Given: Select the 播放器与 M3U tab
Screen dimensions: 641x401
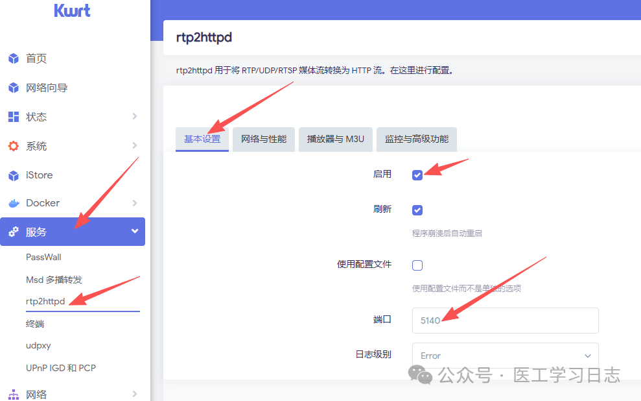Looking at the screenshot, I should tap(335, 139).
